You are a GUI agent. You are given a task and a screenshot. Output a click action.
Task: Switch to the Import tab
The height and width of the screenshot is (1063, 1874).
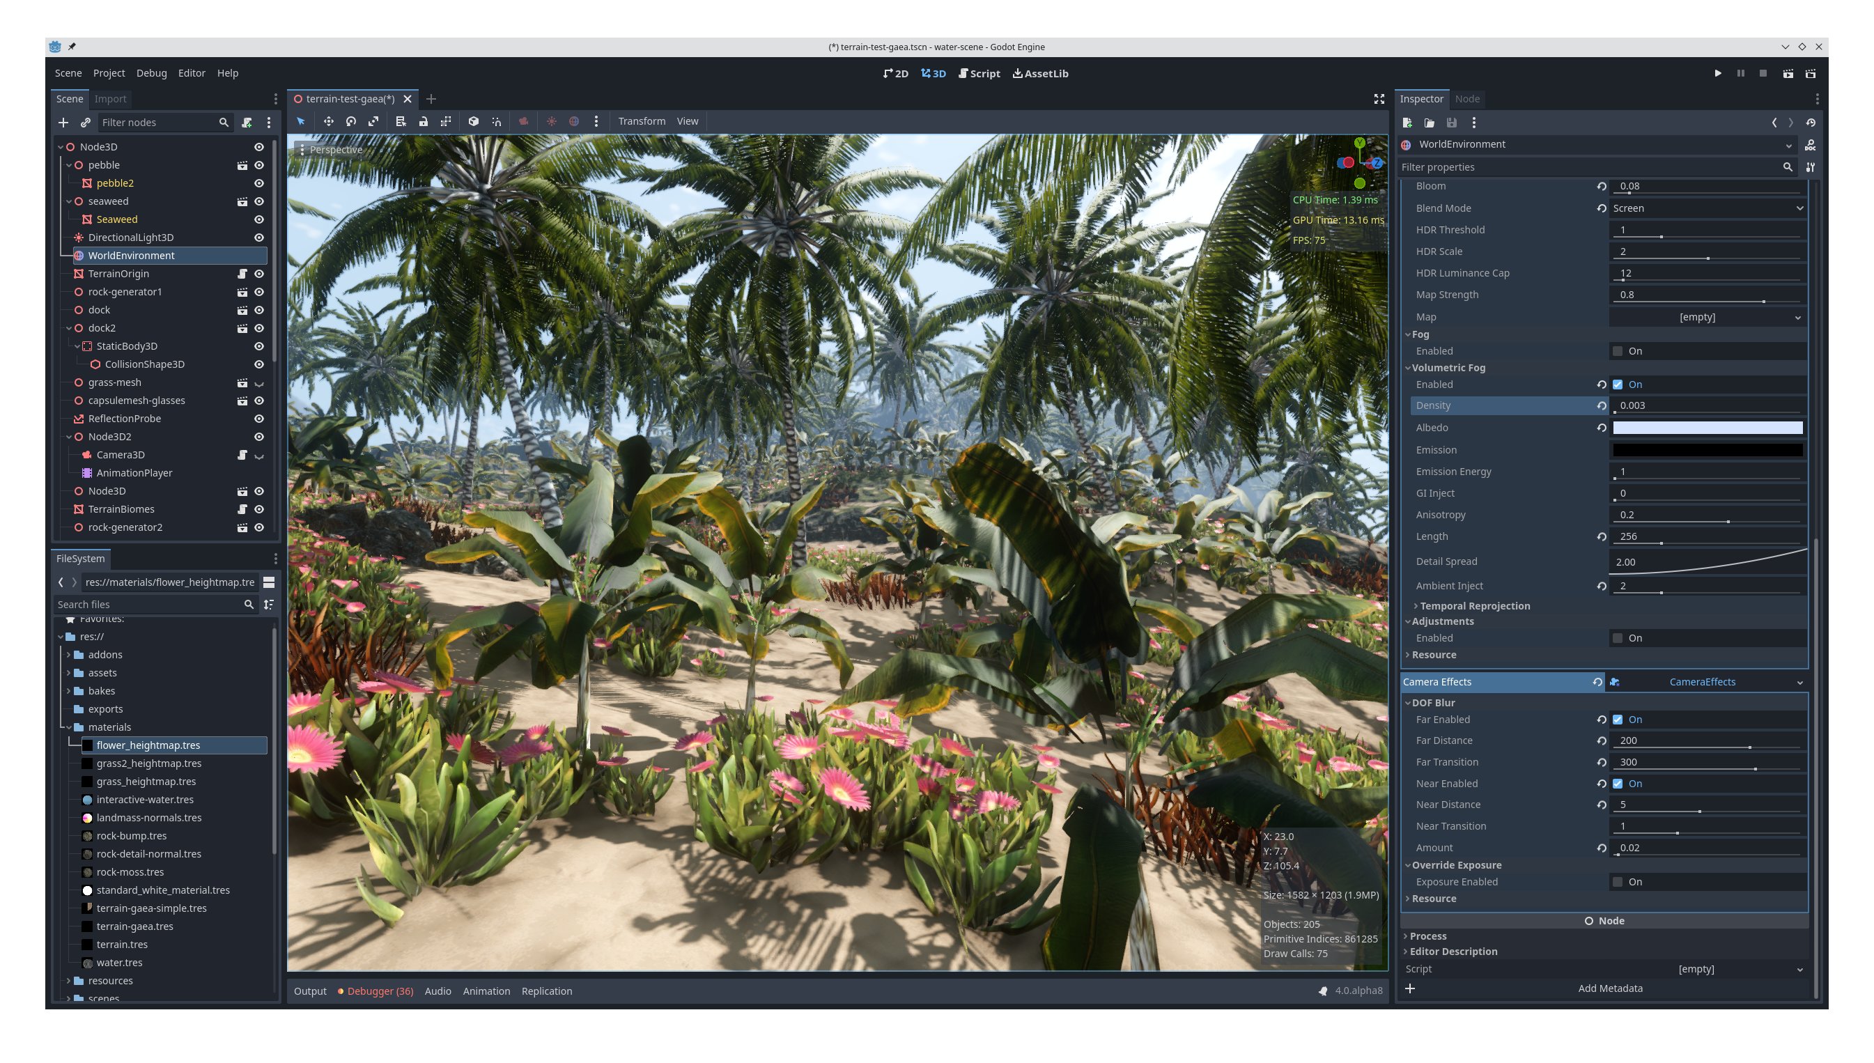(x=111, y=98)
